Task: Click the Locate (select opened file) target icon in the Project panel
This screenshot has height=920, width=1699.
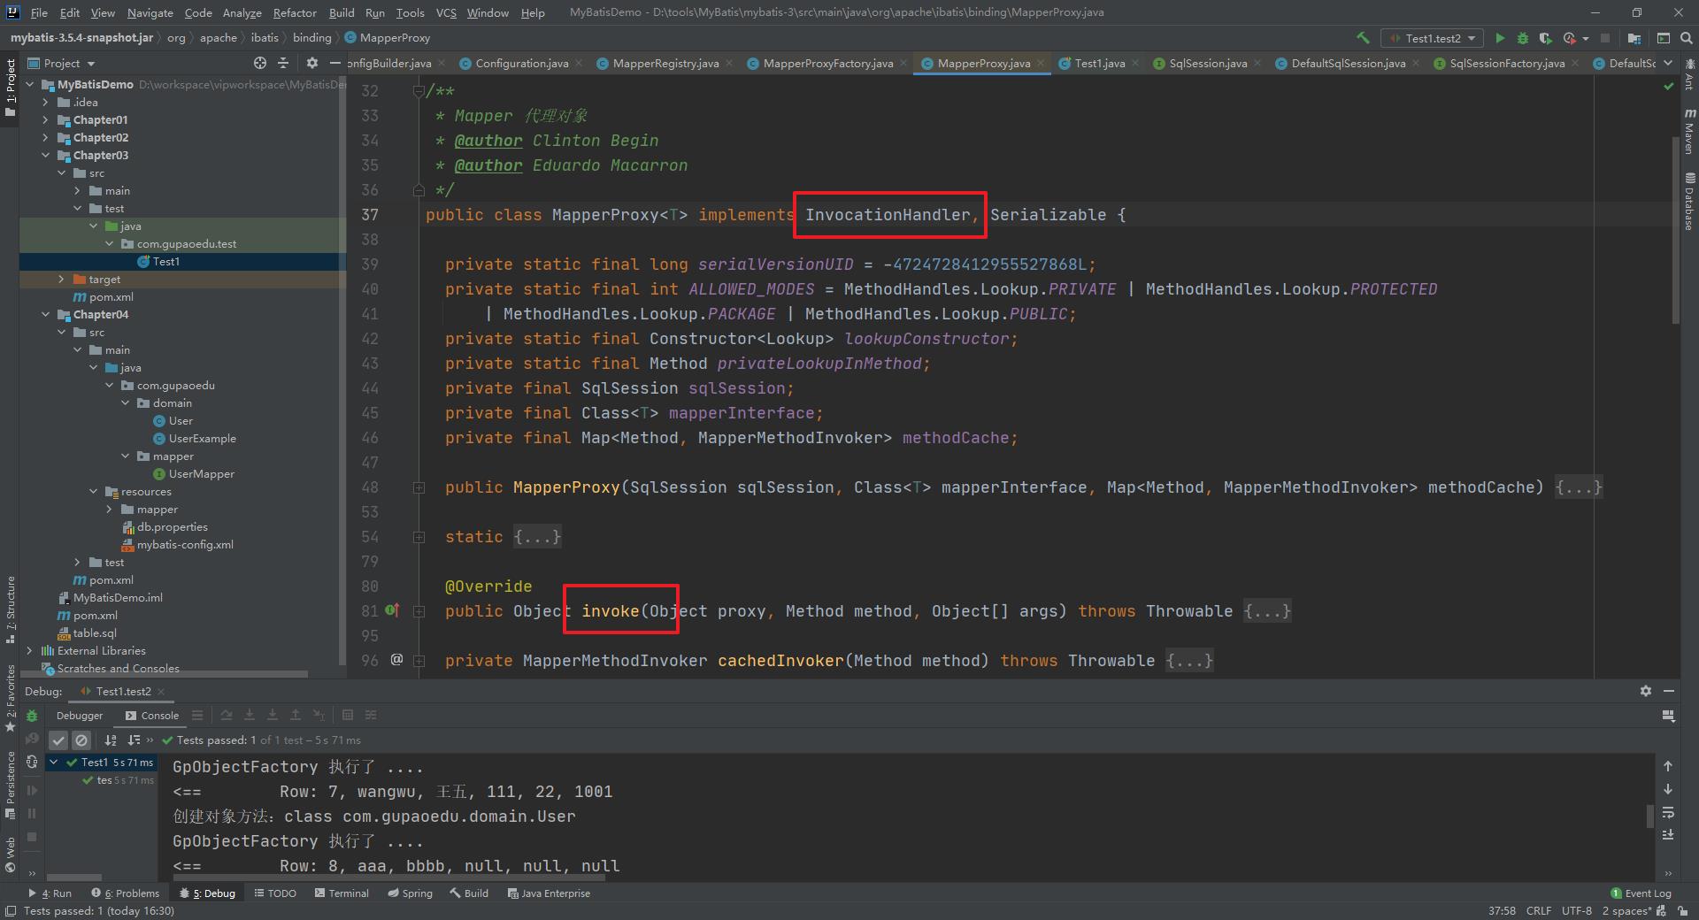Action: [260, 63]
